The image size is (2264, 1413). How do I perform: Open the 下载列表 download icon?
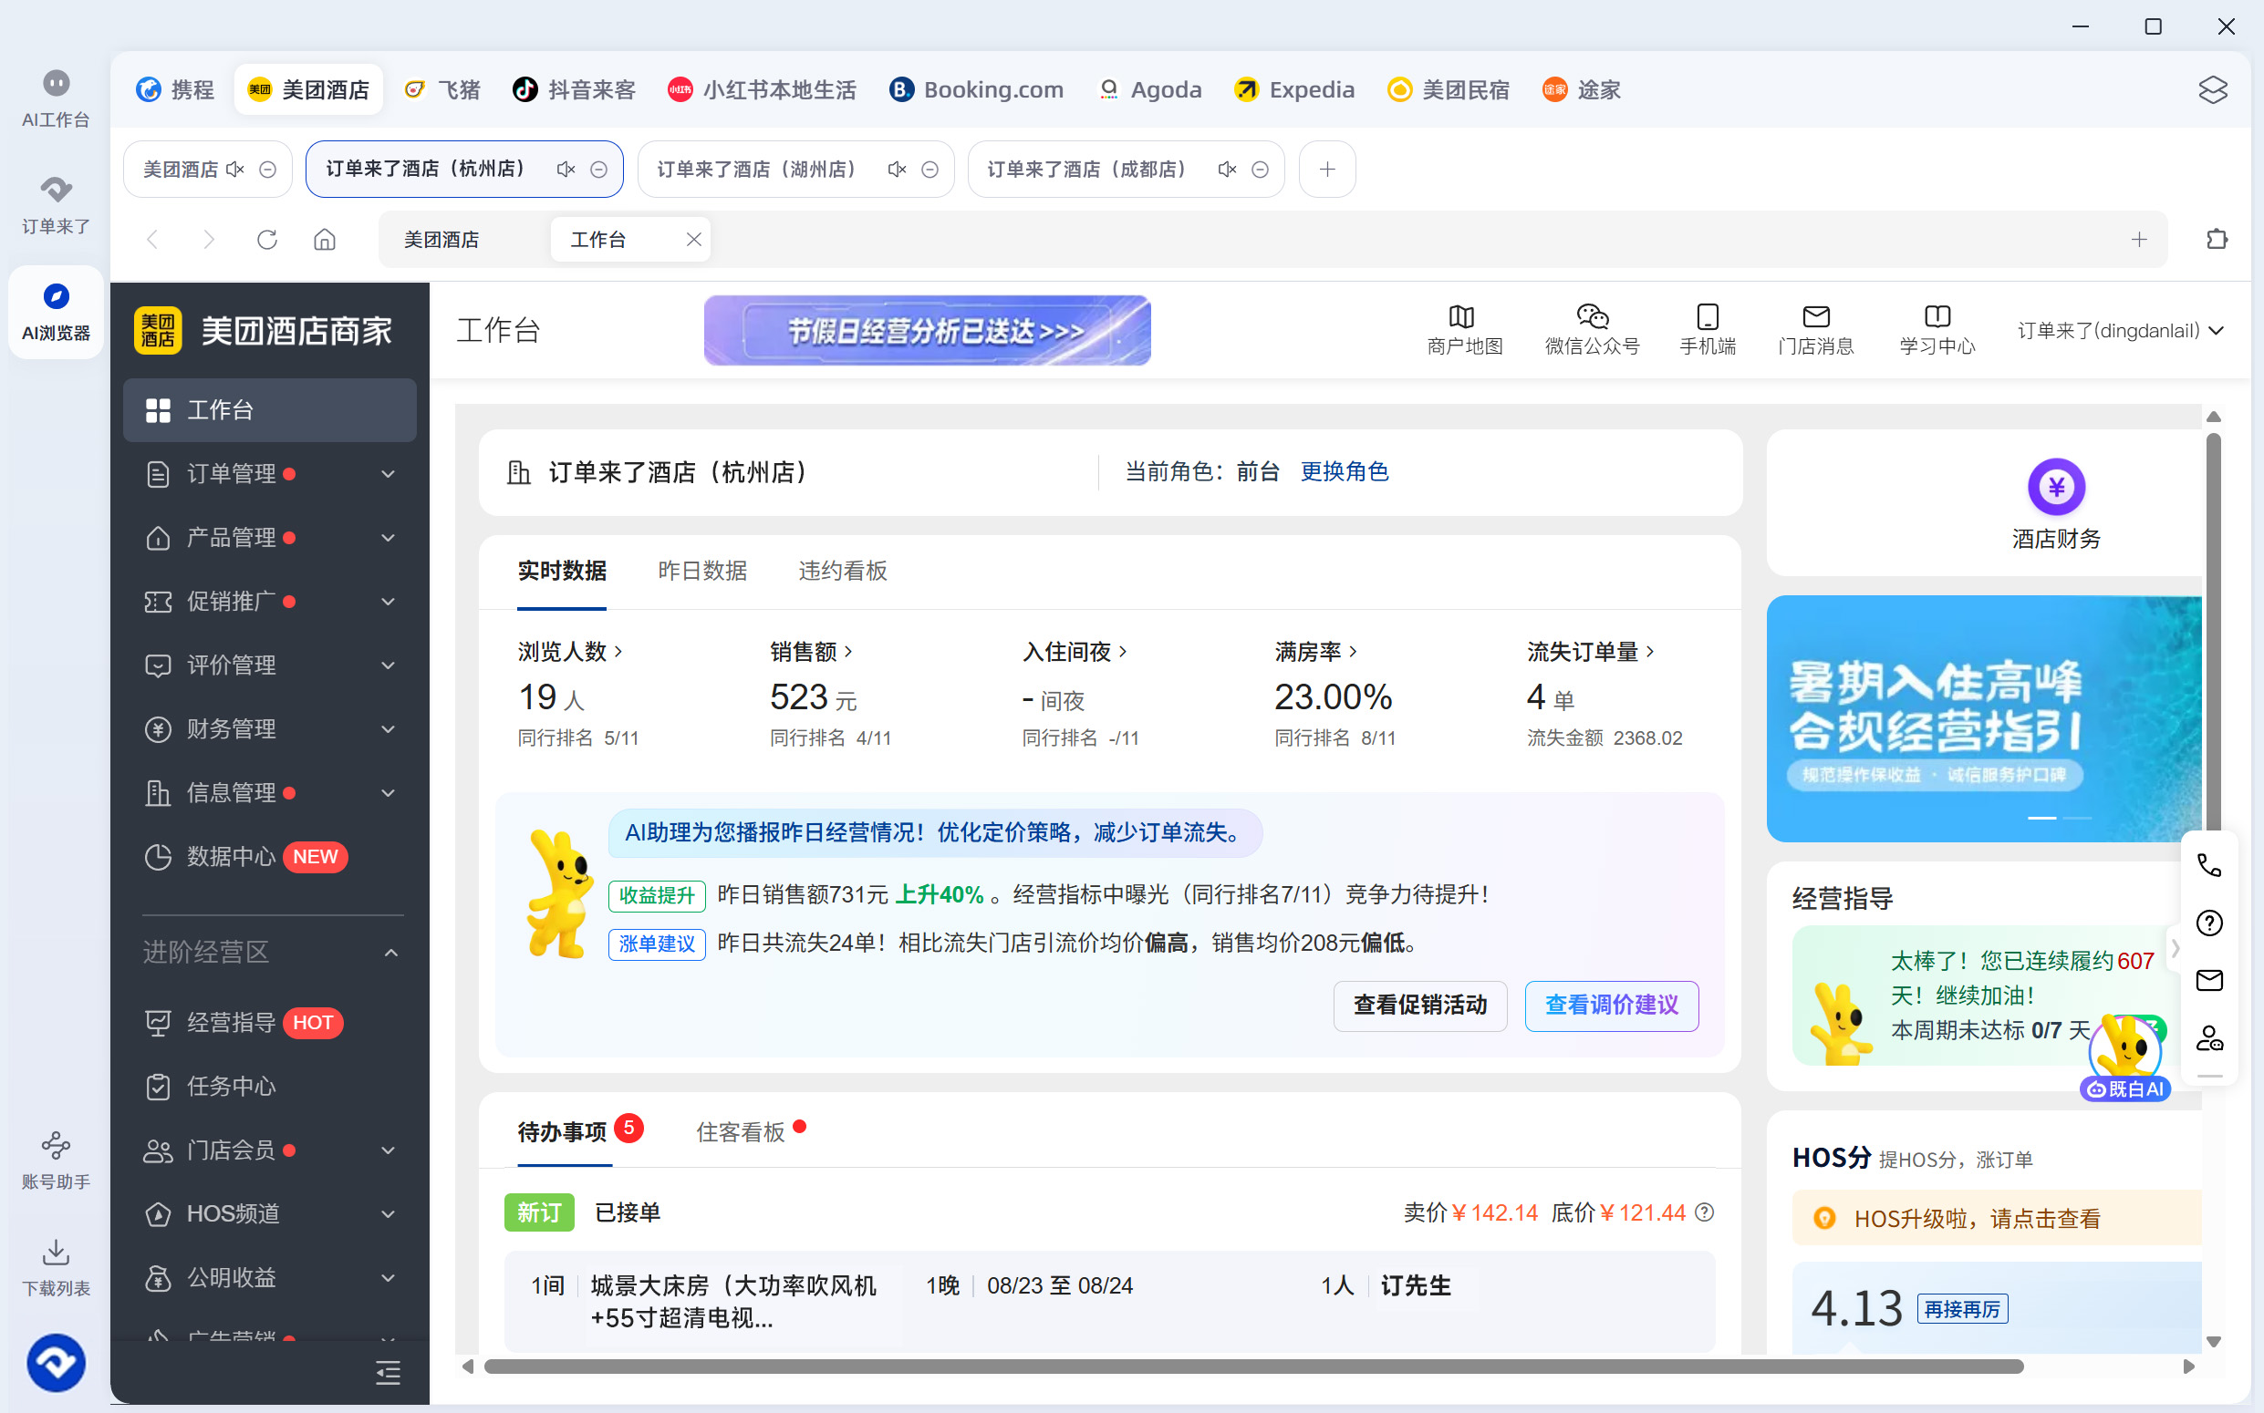57,1267
